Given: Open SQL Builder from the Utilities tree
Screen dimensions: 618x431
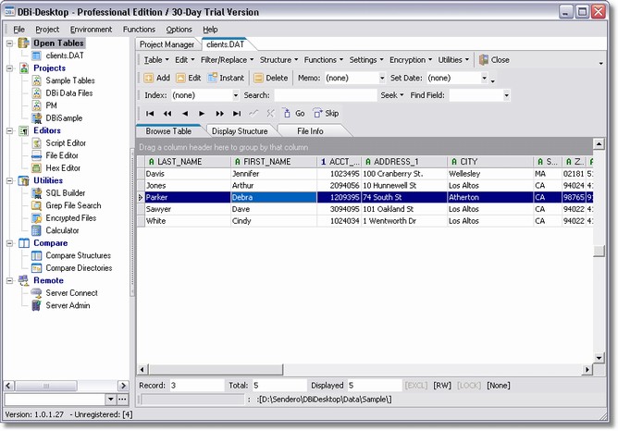Looking at the screenshot, I should [66, 192].
